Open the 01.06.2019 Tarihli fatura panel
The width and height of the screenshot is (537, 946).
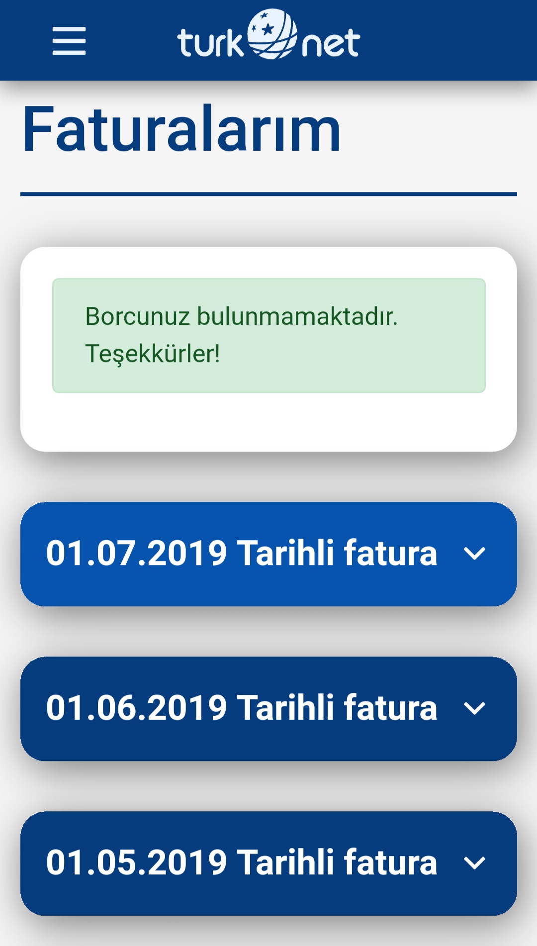pyautogui.click(x=268, y=709)
